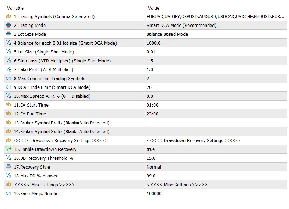Click the enum icon next to Recovery Style
Screen dimensions: 289x209
pos(8,166)
